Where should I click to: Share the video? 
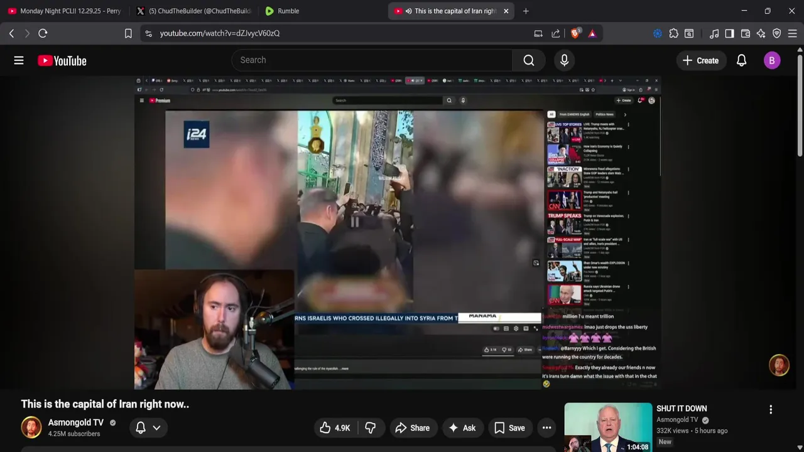pyautogui.click(x=412, y=428)
